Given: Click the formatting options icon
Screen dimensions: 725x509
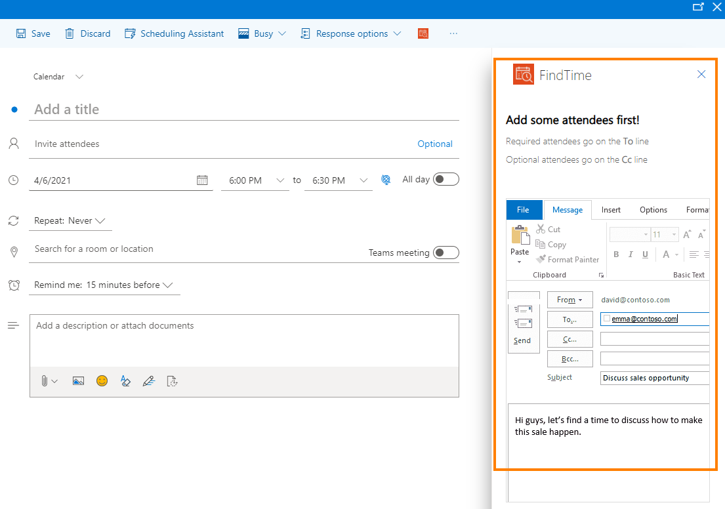Looking at the screenshot, I should [125, 381].
